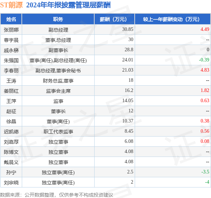Click the salary value '30.85'
211x198 pixels.
coord(128,29)
